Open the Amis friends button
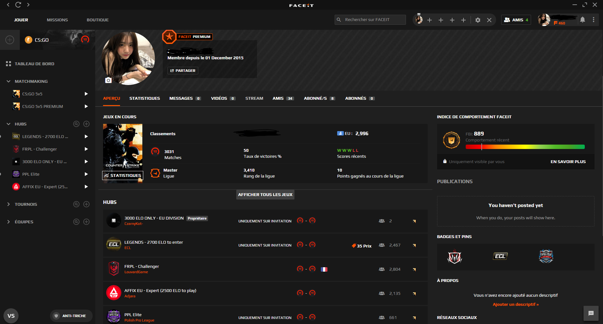The image size is (603, 324). click(516, 20)
